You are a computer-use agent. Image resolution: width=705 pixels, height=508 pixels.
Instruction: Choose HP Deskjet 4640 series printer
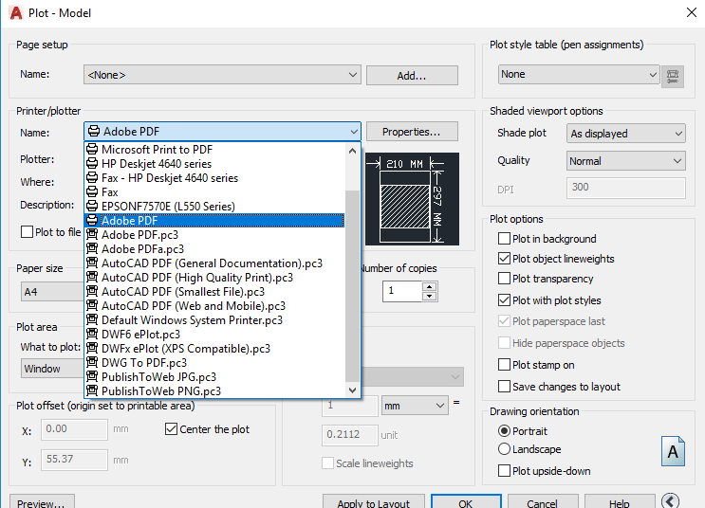coord(214,164)
